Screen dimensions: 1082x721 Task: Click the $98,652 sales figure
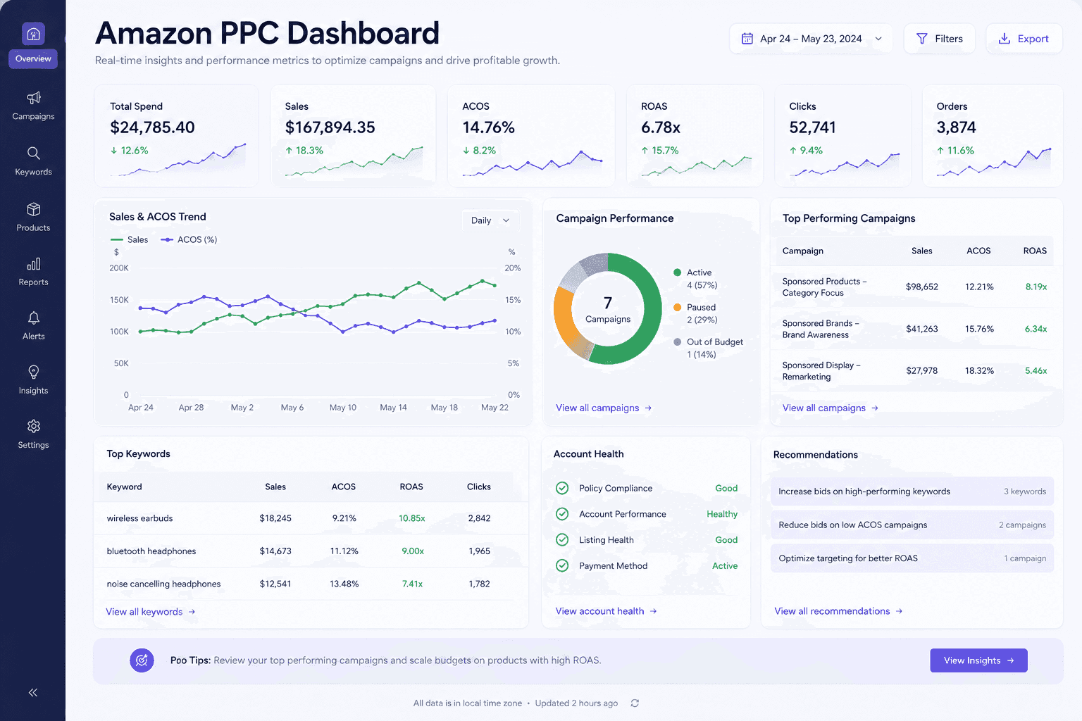922,287
